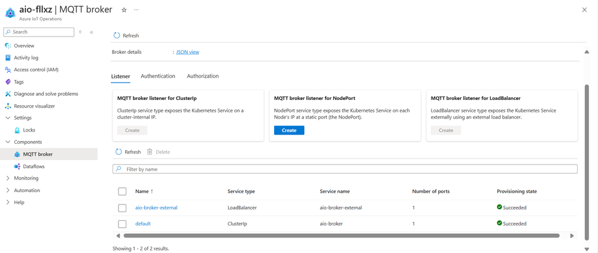The width and height of the screenshot is (598, 253).
Task: Open Overview in the sidebar
Action: click(24, 45)
